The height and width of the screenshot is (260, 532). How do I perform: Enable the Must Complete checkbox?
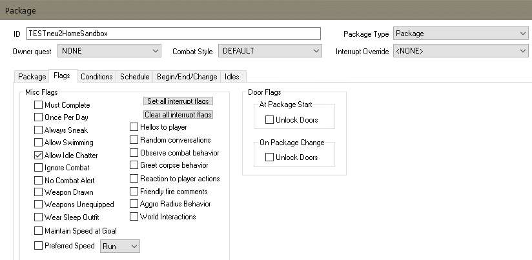[x=39, y=105]
